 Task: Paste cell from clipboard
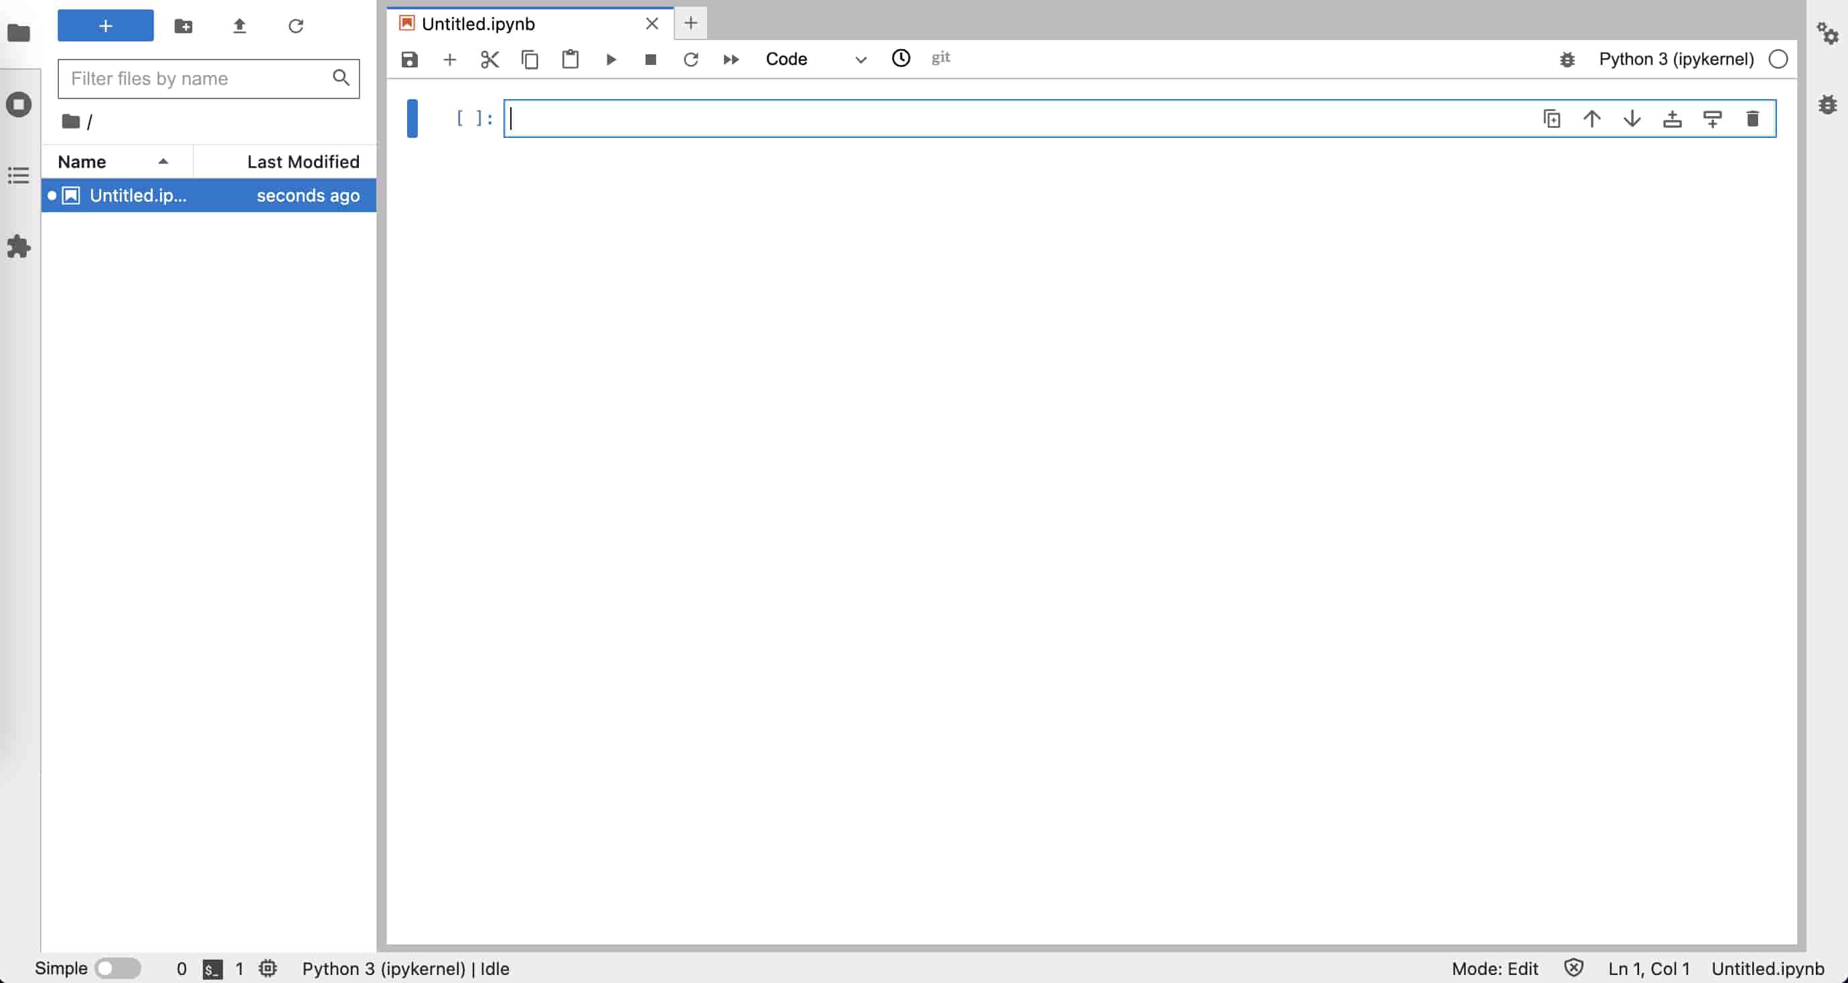(570, 59)
